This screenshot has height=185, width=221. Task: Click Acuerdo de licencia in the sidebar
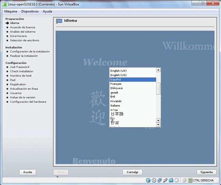(x=23, y=27)
